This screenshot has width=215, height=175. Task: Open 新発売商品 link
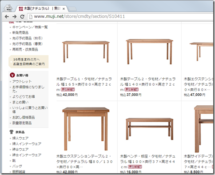tap(20, 33)
